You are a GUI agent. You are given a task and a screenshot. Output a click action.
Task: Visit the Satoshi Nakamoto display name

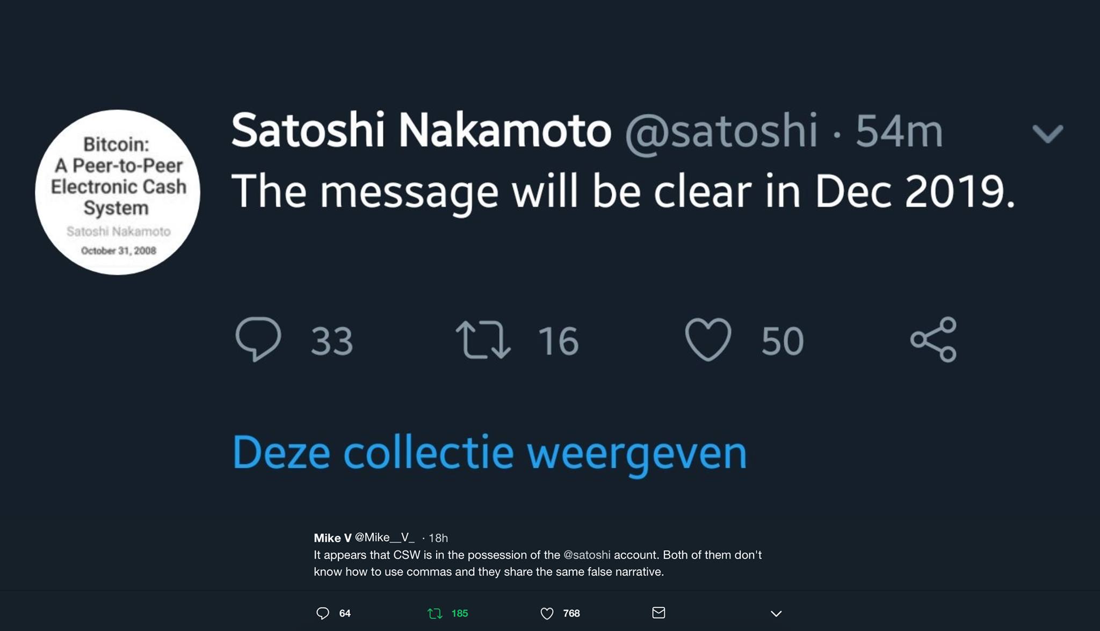click(421, 130)
